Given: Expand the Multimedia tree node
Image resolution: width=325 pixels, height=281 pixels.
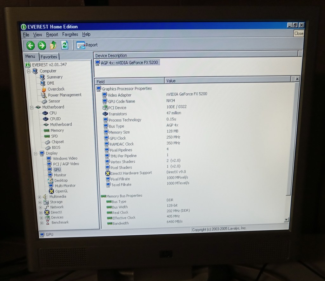Looking at the screenshot, I should 40,197.
